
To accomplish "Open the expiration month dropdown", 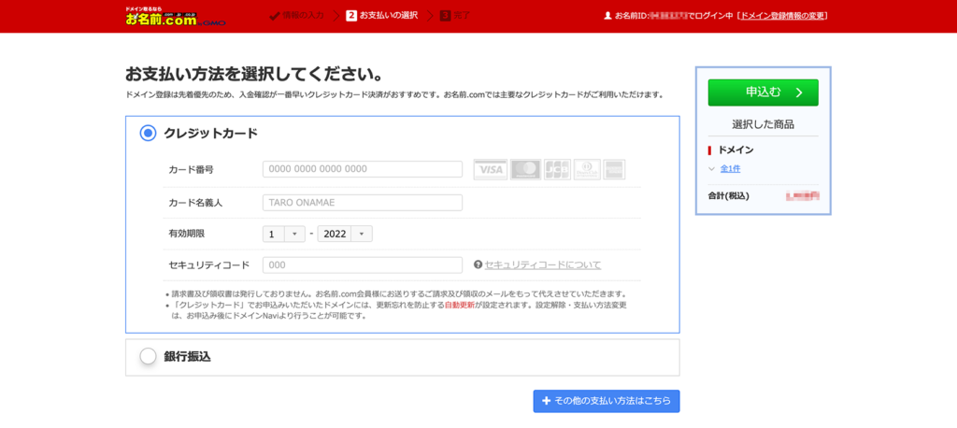I will click(284, 234).
